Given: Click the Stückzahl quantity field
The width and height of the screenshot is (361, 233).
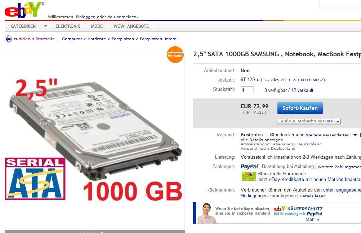Looking at the screenshot, I should coord(247,90).
